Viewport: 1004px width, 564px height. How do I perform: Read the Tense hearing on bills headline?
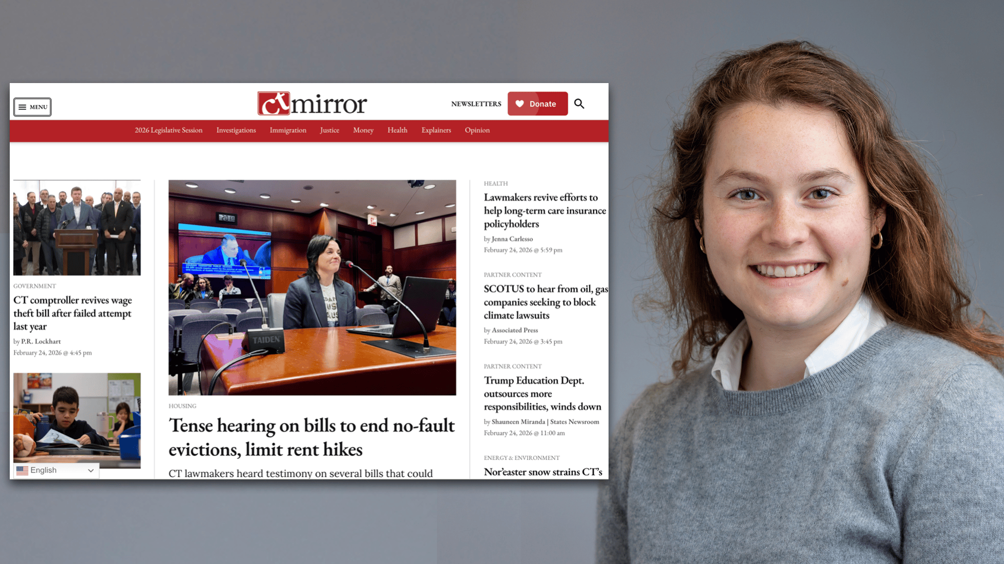point(311,437)
